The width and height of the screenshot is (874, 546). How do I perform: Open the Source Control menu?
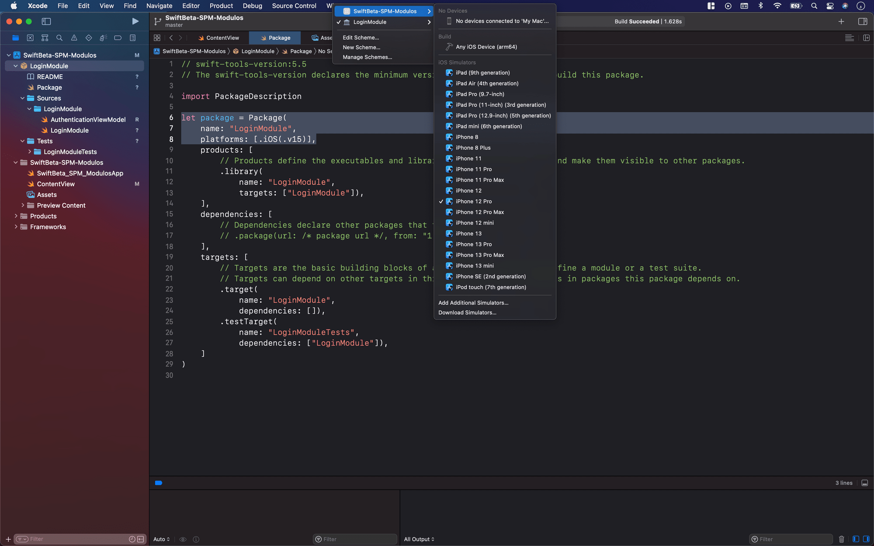pyautogui.click(x=294, y=6)
